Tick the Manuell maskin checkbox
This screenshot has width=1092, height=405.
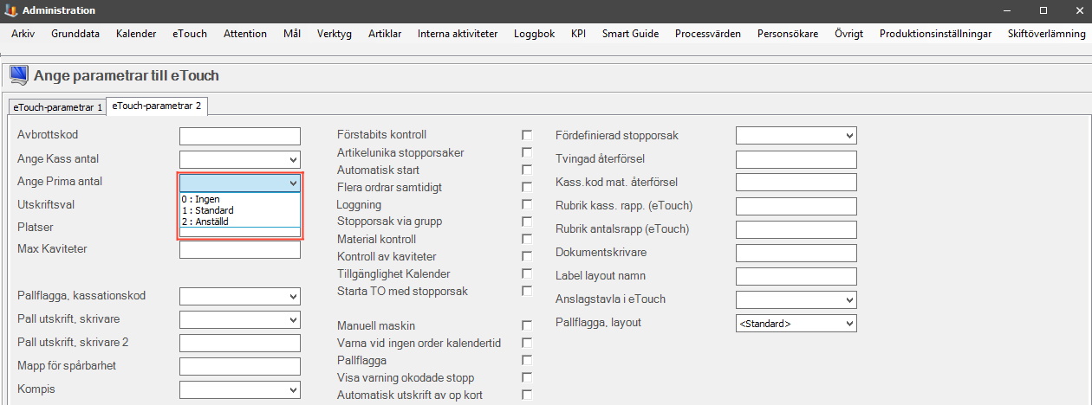(x=527, y=325)
